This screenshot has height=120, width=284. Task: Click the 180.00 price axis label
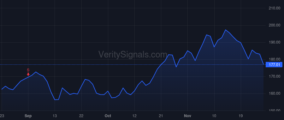275,59
